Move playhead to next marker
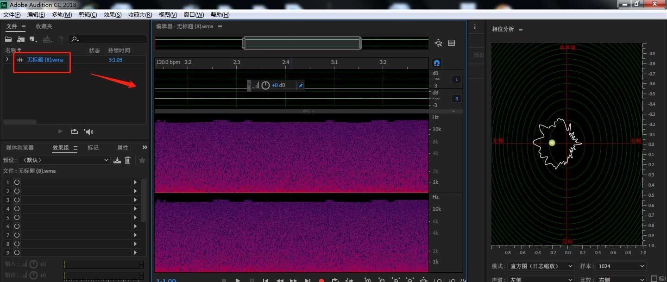This screenshot has height=282, width=667. [x=308, y=280]
